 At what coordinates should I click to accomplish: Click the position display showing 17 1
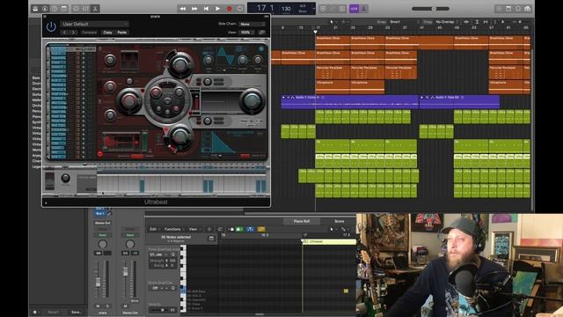265,8
